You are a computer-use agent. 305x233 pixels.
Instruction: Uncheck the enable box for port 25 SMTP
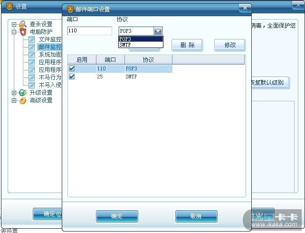point(72,77)
